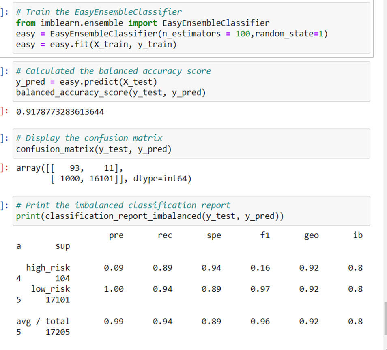Image resolution: width=387 pixels, height=350 pixels.
Task: Click low_risk f1 value 0.97
Action: click(260, 289)
